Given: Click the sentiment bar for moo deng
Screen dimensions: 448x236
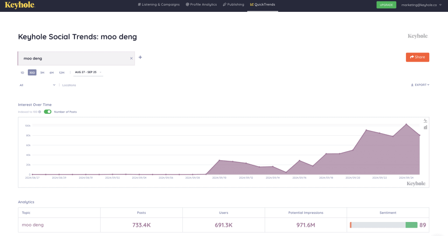Looking at the screenshot, I should (x=383, y=225).
